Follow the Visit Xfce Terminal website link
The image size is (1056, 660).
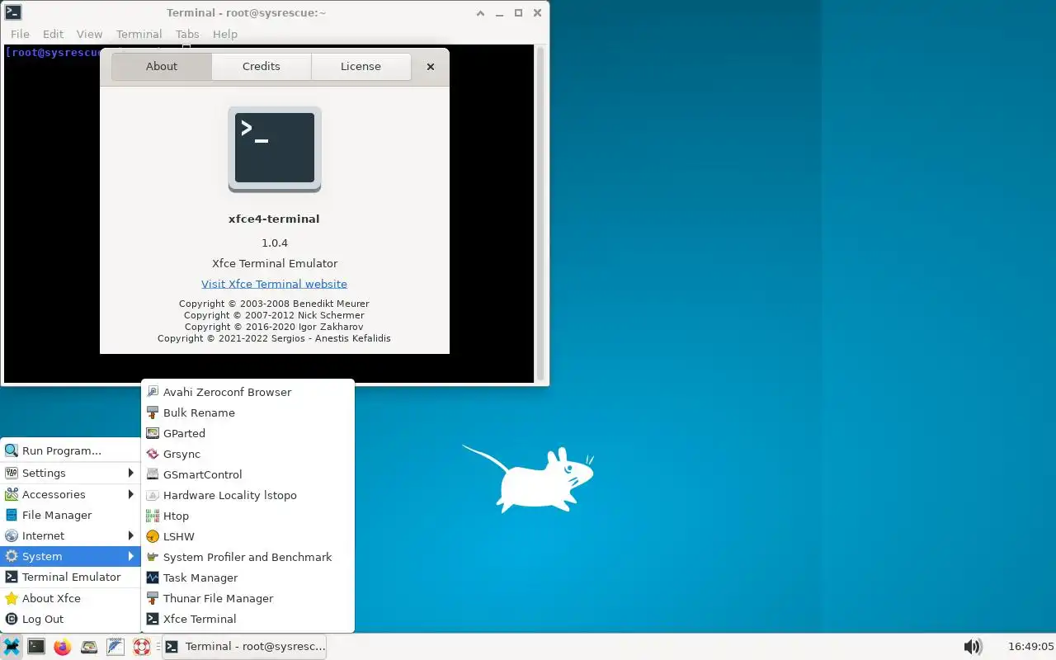274,284
